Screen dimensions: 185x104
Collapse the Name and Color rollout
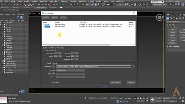173,47
